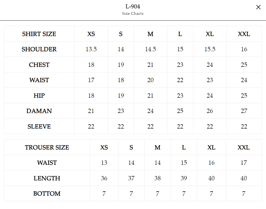
Task: Select the SHIRT SIZE header cell
Action: [39, 34]
